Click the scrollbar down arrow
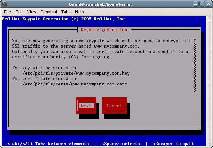 (x=209, y=144)
